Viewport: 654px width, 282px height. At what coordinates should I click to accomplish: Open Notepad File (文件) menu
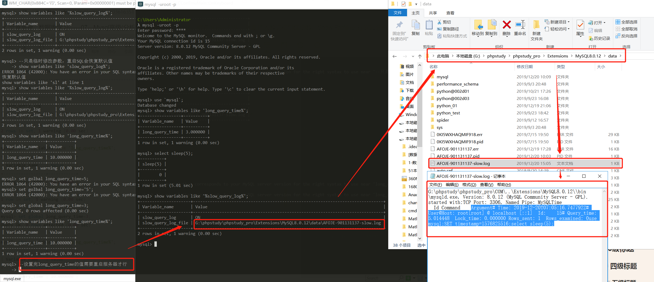click(436, 185)
